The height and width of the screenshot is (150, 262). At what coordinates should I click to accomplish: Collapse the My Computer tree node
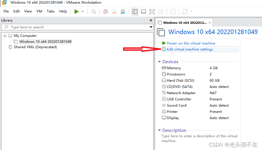point(5,36)
